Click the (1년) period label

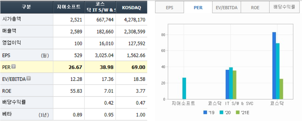click(44, 115)
